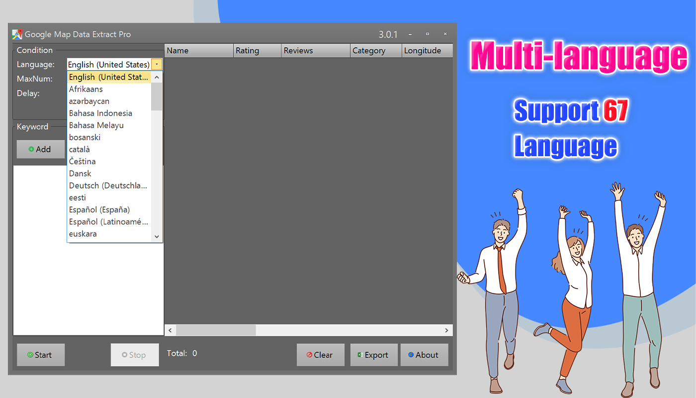The height and width of the screenshot is (398, 696).
Task: Click inside the keyword list box
Action: (x=88, y=250)
